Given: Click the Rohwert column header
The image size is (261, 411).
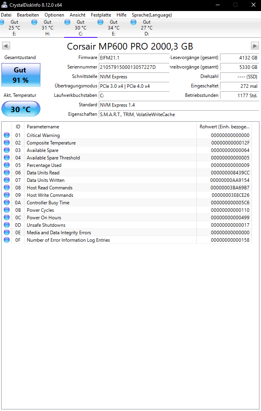Looking at the screenshot, I should (x=224, y=127).
